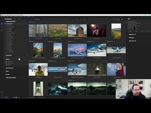
Task: Expand the Smart Albums section
Action: tap(9, 68)
